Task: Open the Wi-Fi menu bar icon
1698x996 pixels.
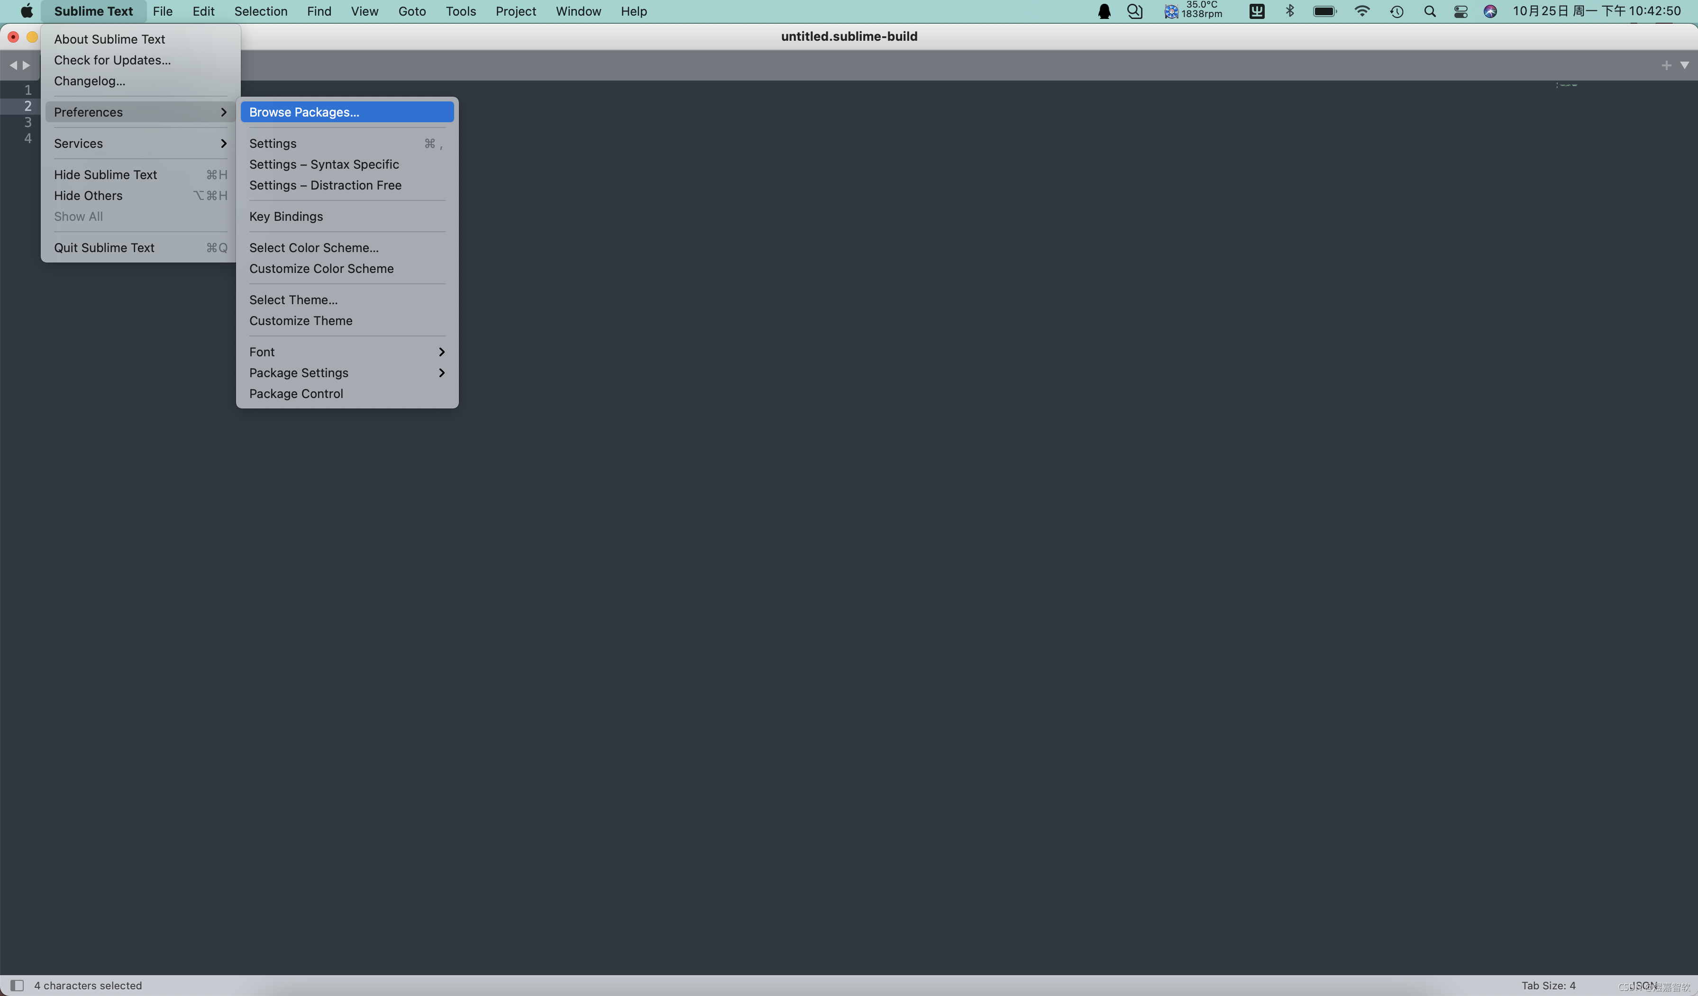Action: point(1362,11)
